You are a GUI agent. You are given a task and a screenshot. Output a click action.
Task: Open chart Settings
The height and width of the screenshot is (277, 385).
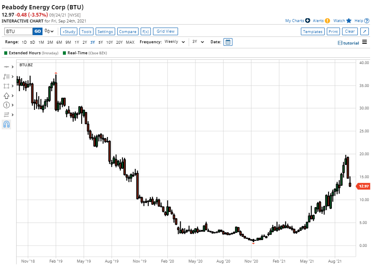click(x=105, y=31)
